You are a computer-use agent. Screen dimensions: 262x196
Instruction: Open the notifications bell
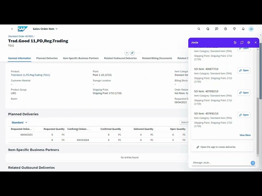tap(243, 29)
